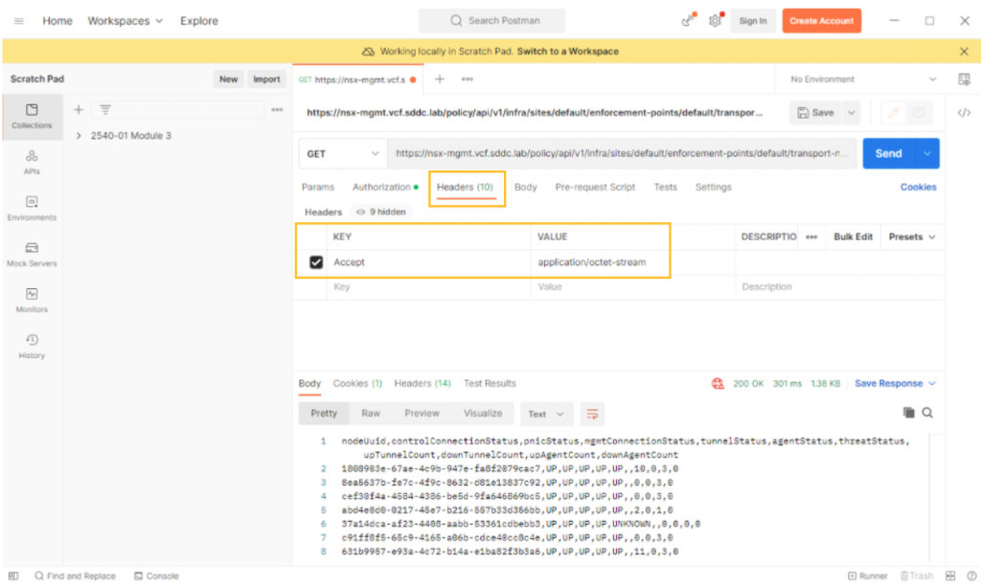Viewport: 981px width, 586px height.
Task: Uncheck the Accept header checkbox
Action: tap(316, 262)
